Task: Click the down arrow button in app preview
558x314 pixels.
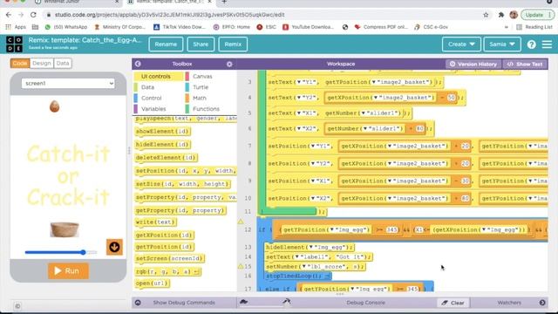Action: [114, 247]
